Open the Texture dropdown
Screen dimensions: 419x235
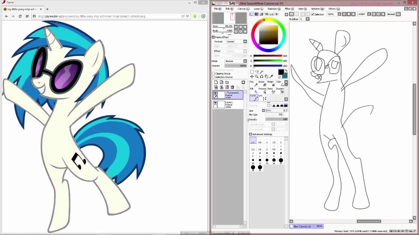pos(245,41)
